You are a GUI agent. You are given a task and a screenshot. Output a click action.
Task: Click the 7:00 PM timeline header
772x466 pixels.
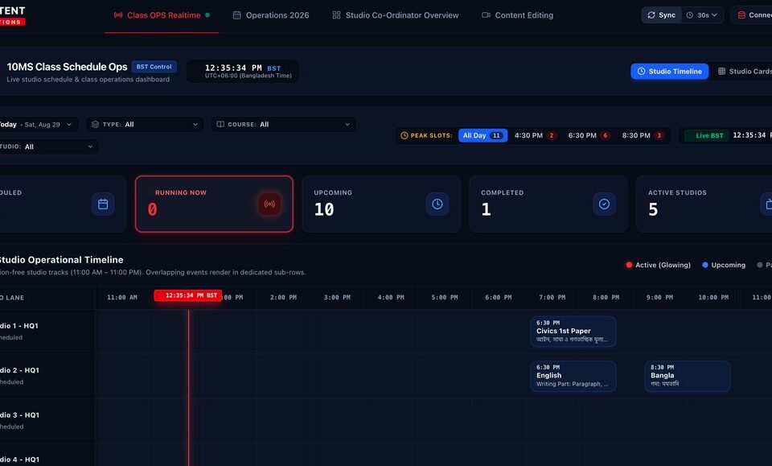pos(552,298)
